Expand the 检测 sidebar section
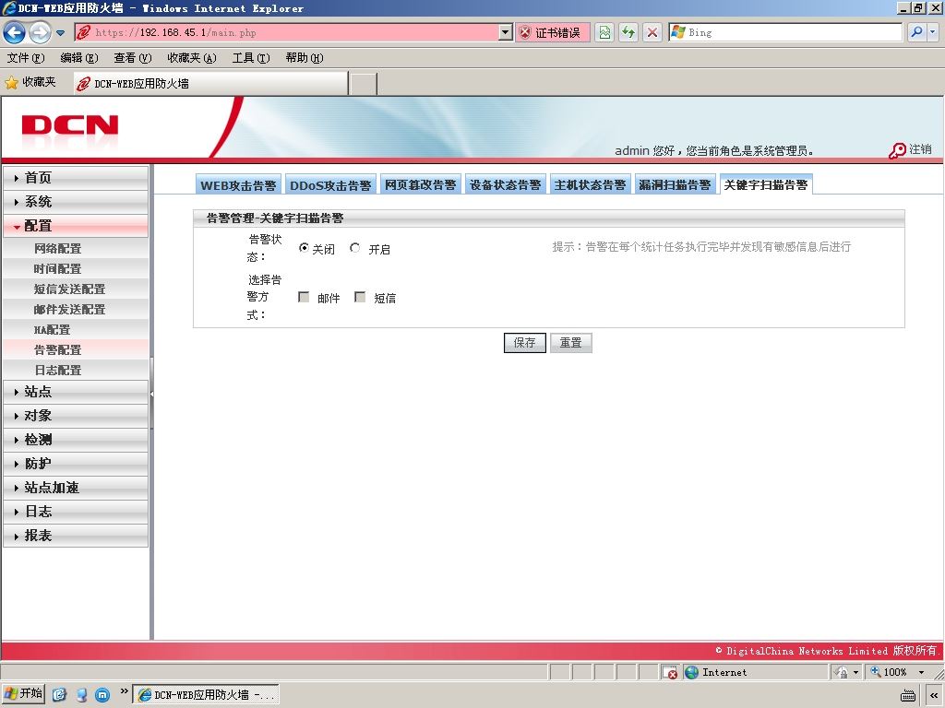The height and width of the screenshot is (708, 945). (76, 440)
